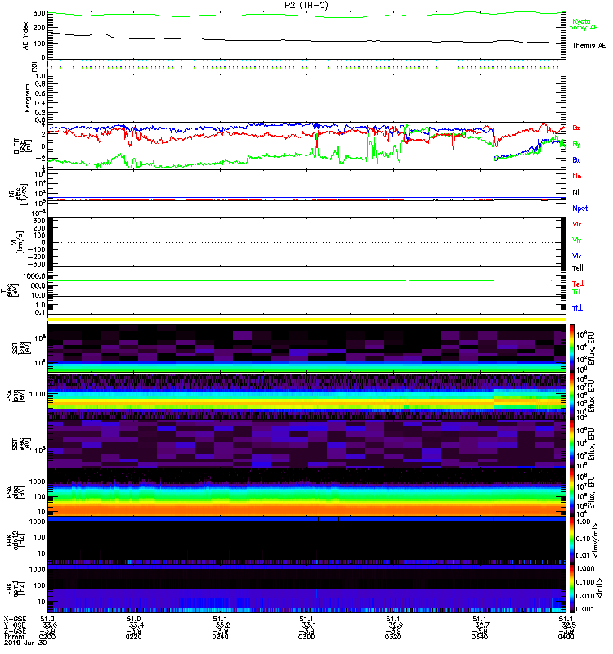Click the green Viy velocity legend entry
This screenshot has width=613, height=654.
(576, 240)
